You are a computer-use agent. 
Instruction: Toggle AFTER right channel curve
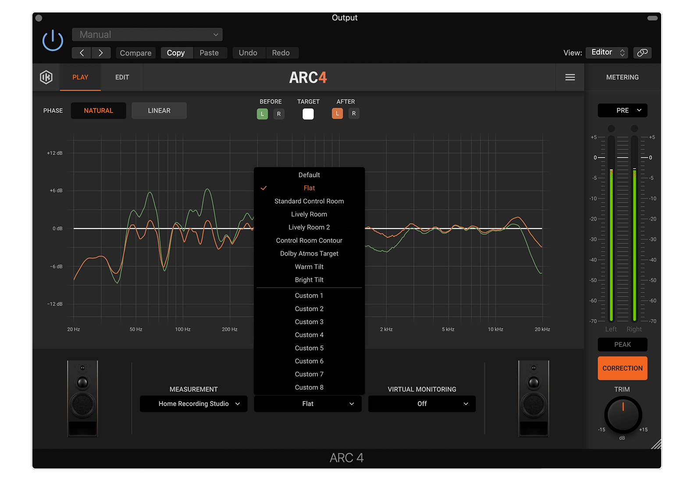[354, 114]
